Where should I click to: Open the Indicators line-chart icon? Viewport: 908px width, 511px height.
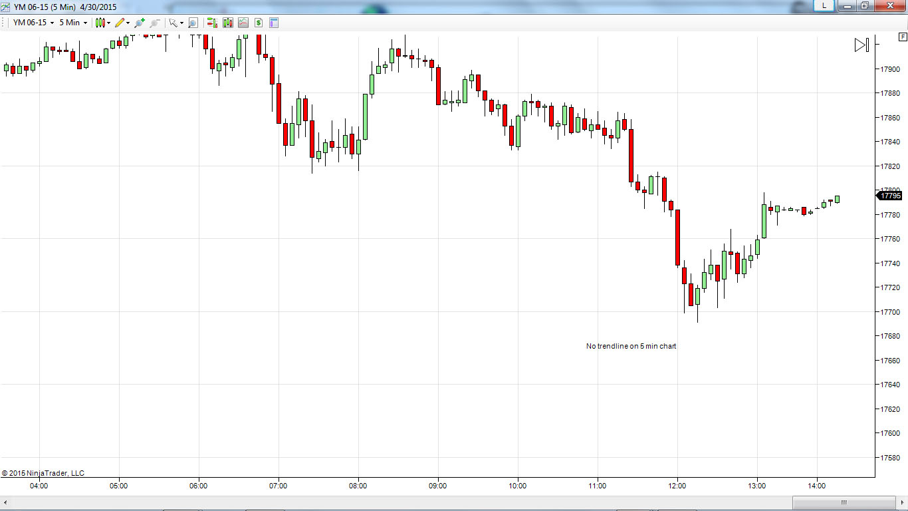(243, 23)
